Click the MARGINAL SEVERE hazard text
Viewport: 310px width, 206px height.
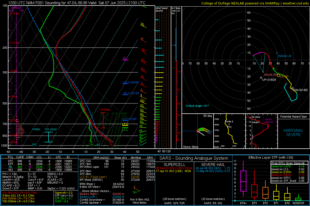(x=293, y=133)
